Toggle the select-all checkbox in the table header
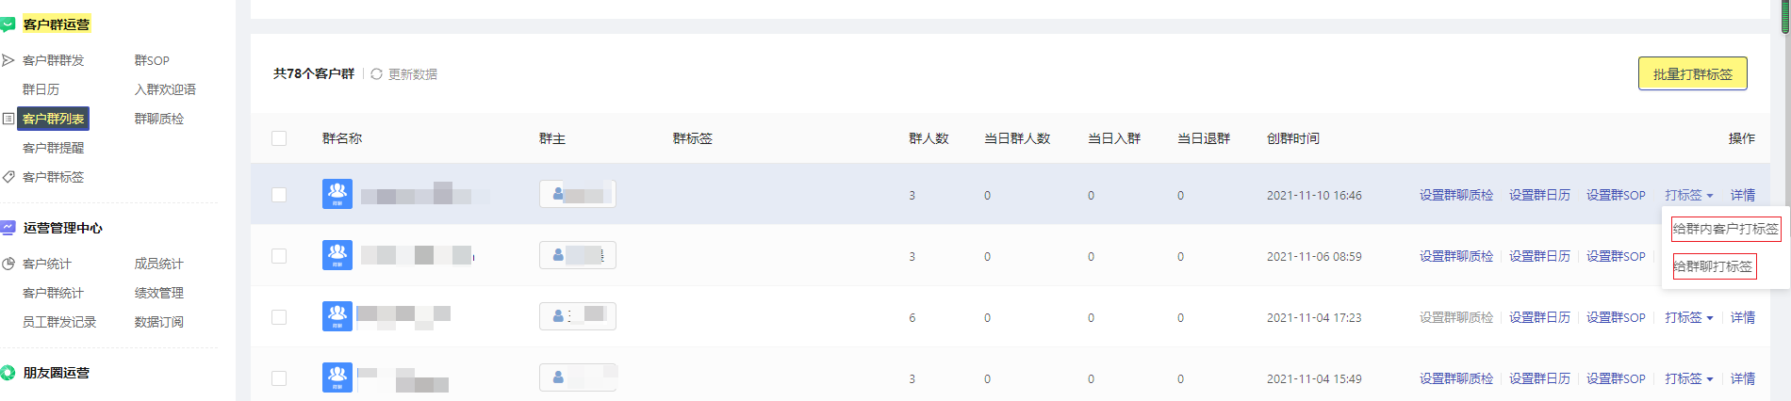Screen dimensions: 1791x401 [279, 138]
